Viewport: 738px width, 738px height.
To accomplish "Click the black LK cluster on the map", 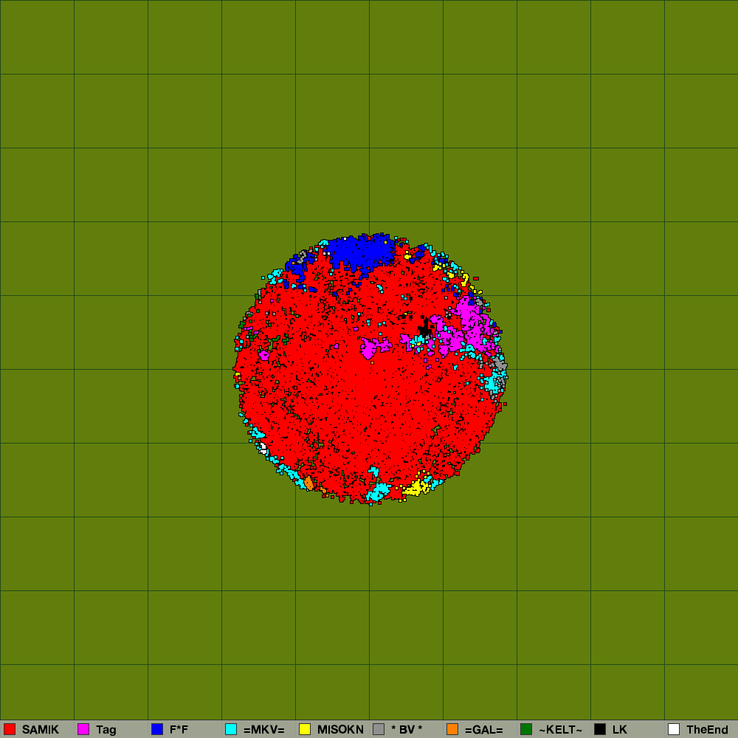I will coord(426,327).
